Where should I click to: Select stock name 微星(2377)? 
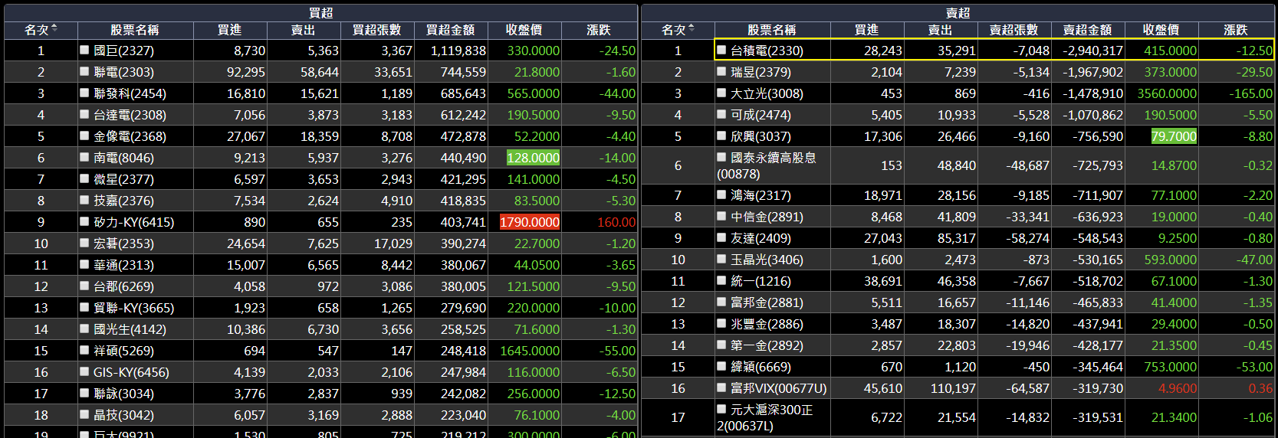coord(123,179)
